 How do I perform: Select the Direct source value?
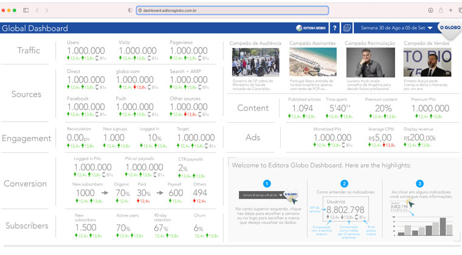[x=86, y=80]
